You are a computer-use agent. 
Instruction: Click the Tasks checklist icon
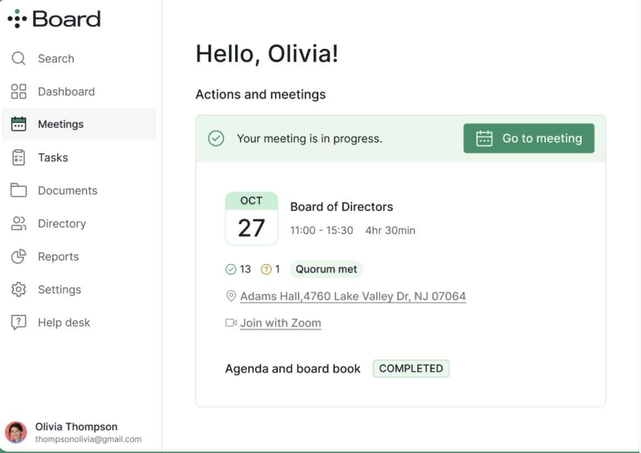click(x=19, y=158)
